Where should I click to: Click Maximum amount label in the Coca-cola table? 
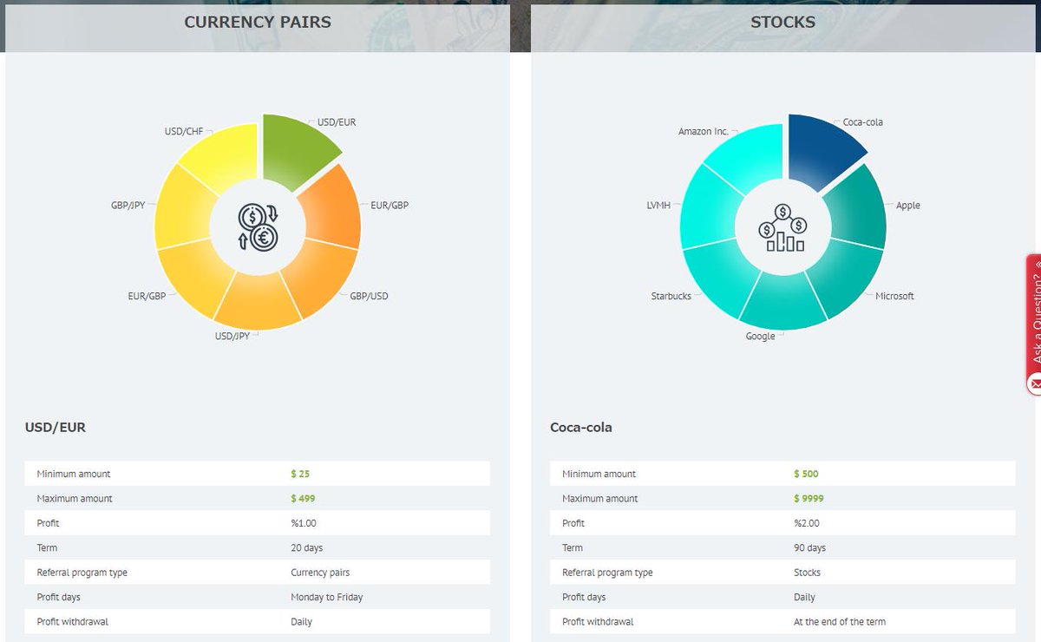tap(600, 499)
